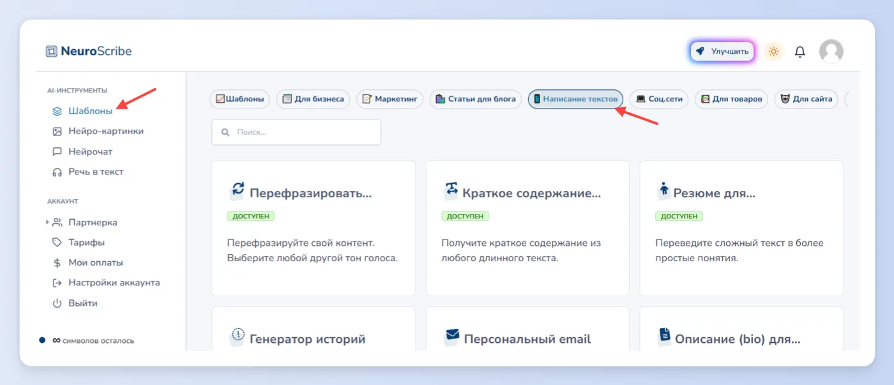Viewport: 894px width, 385px height.
Task: Toggle the sun theme icon
Action: (773, 52)
